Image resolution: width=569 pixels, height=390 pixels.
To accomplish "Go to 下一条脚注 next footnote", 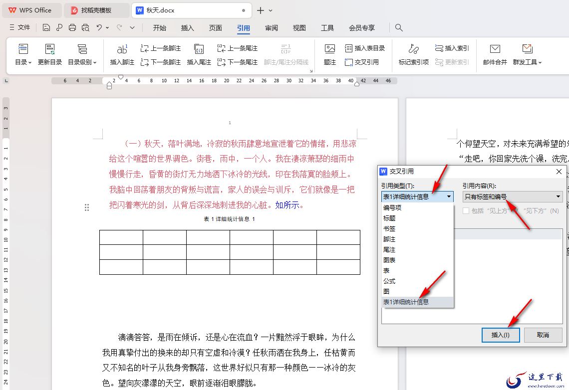I will click(x=161, y=62).
